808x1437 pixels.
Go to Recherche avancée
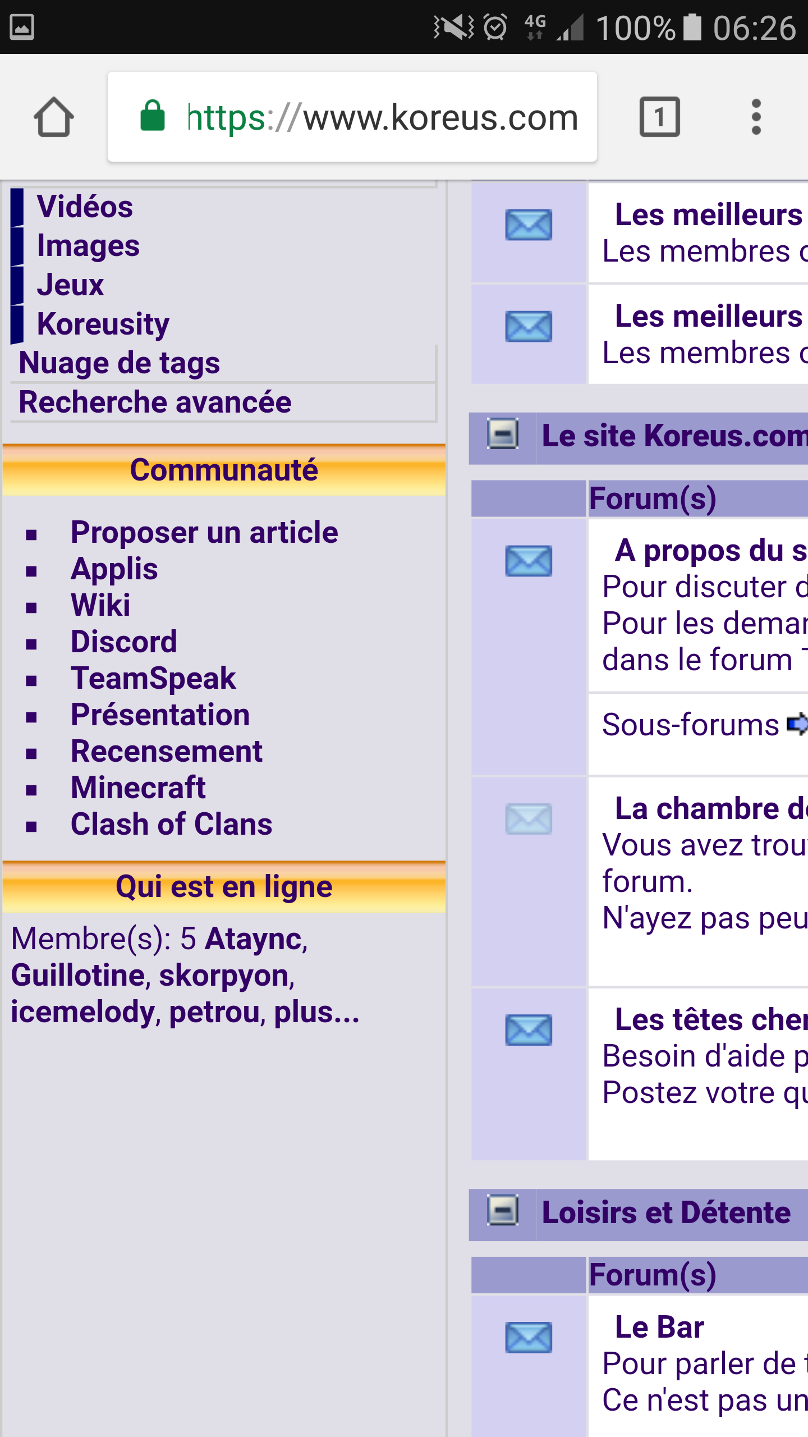[155, 402]
